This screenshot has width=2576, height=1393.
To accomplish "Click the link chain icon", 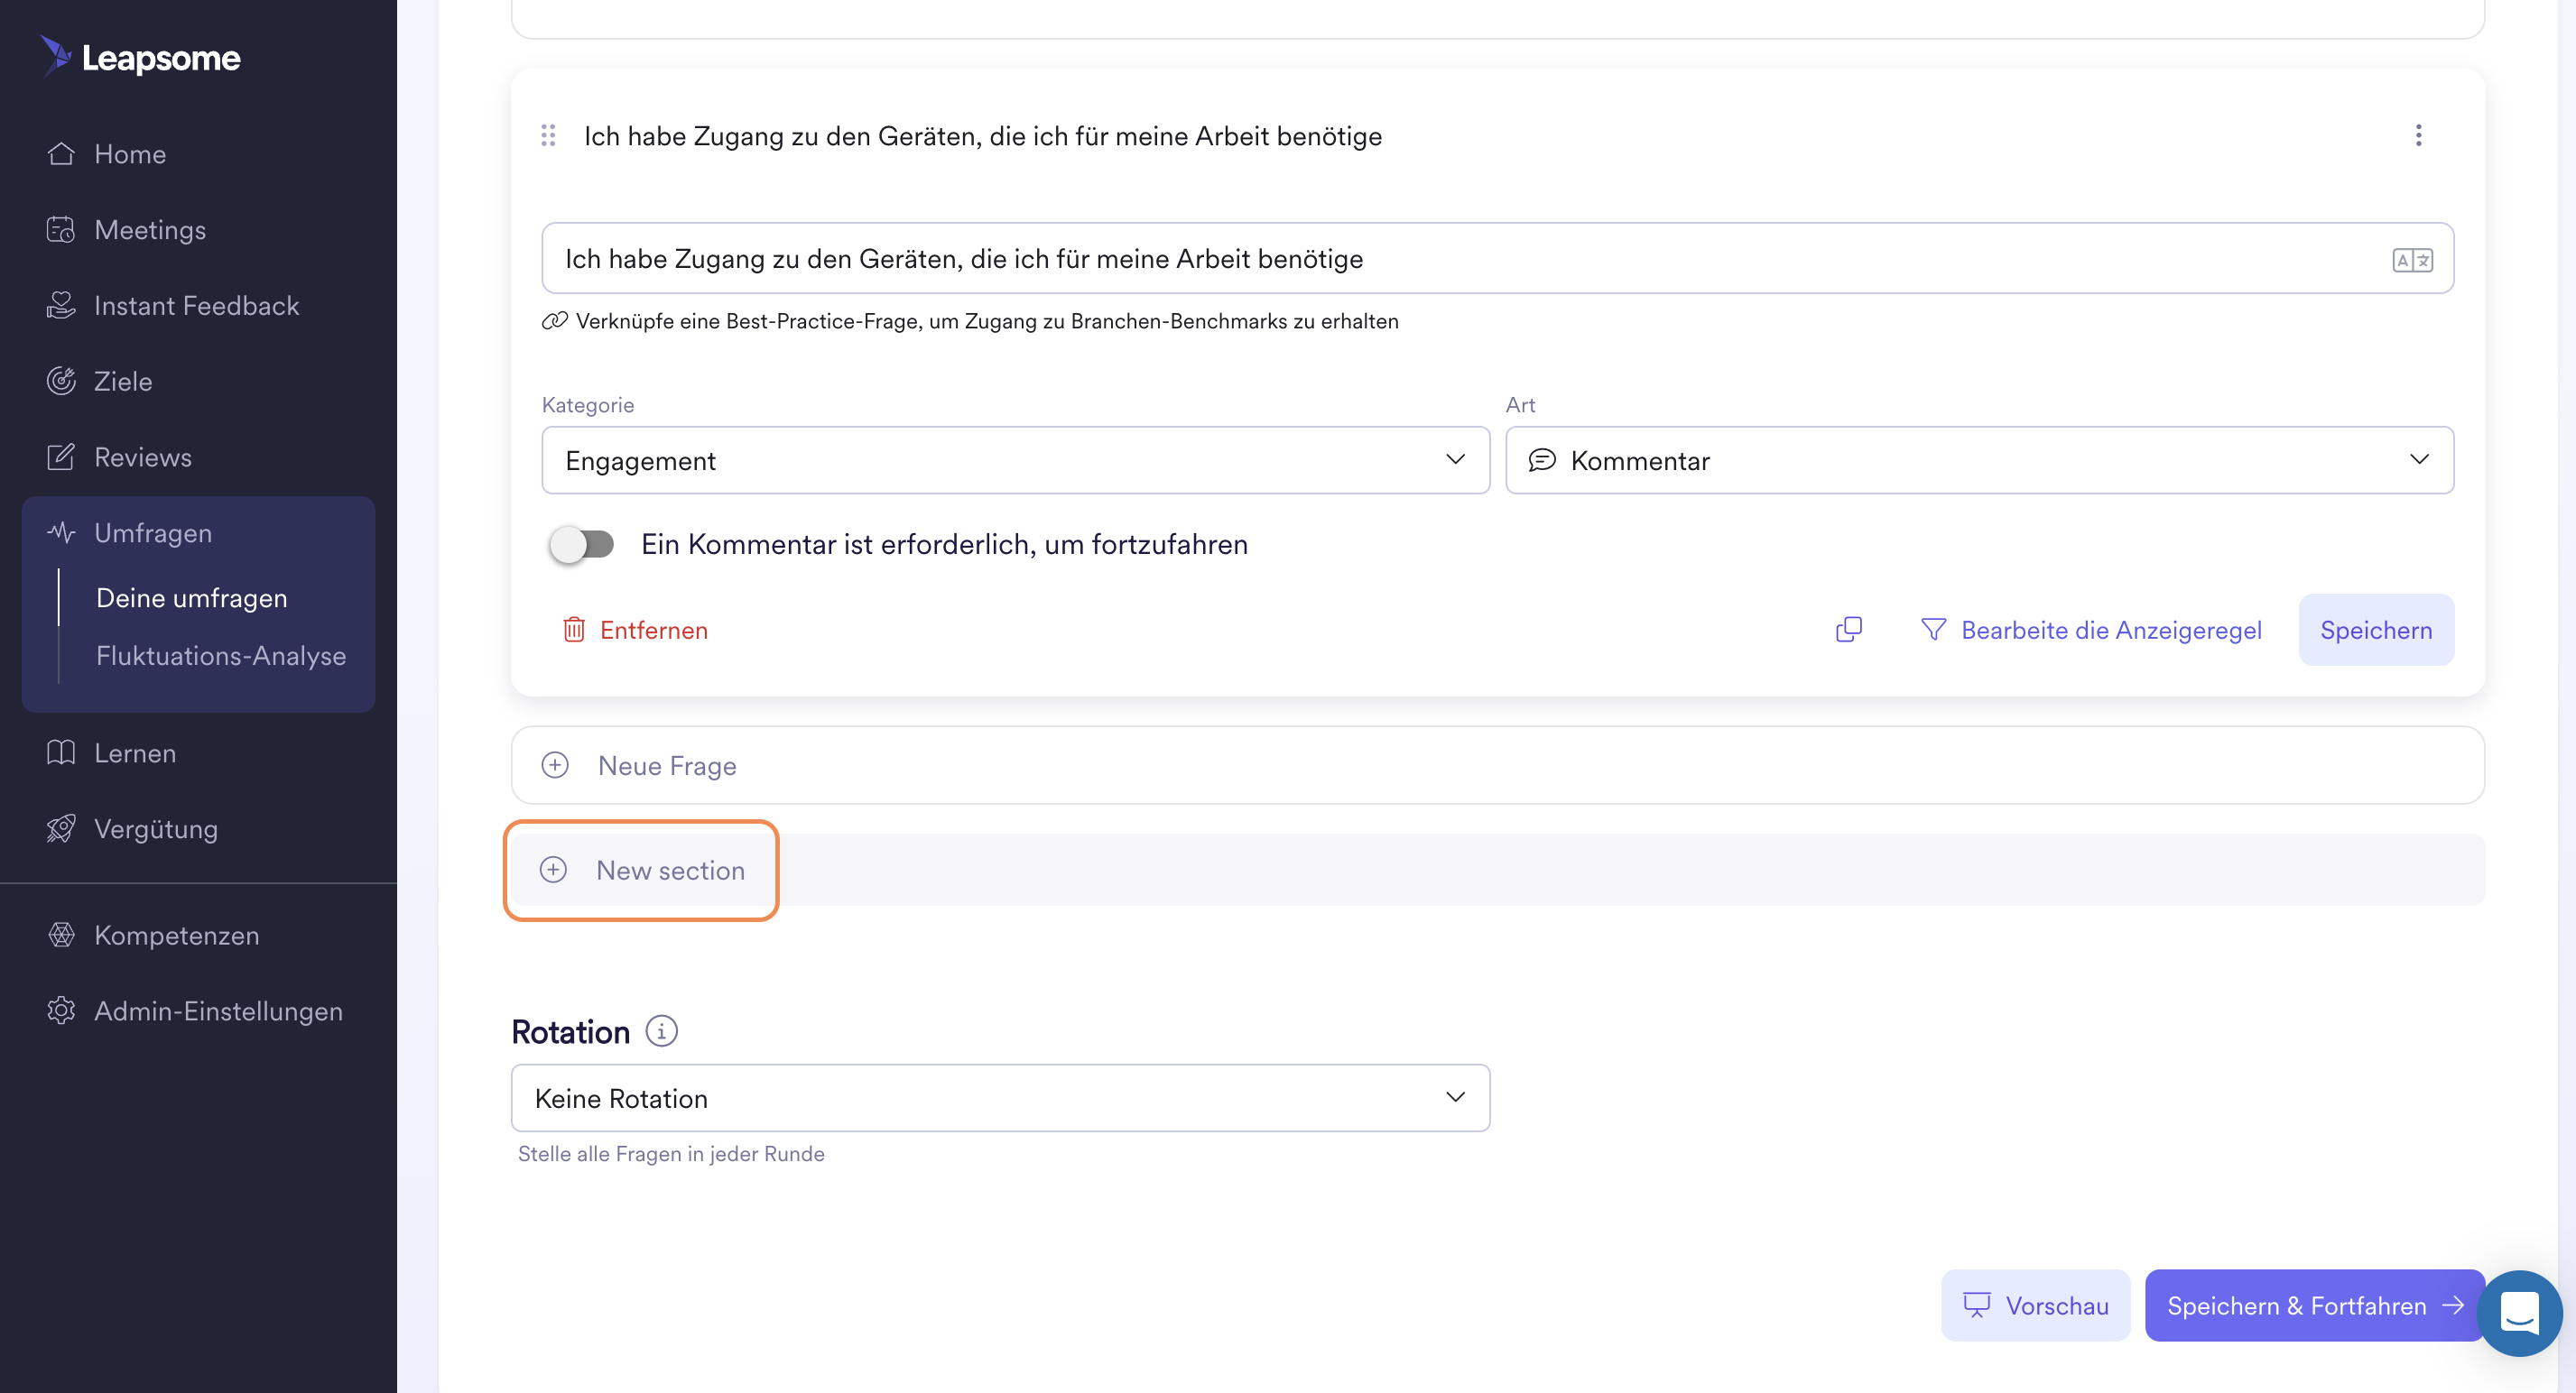I will (554, 321).
